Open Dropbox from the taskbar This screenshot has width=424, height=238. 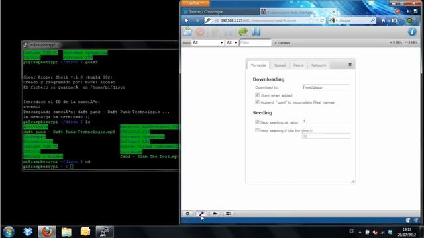[x=28, y=231]
